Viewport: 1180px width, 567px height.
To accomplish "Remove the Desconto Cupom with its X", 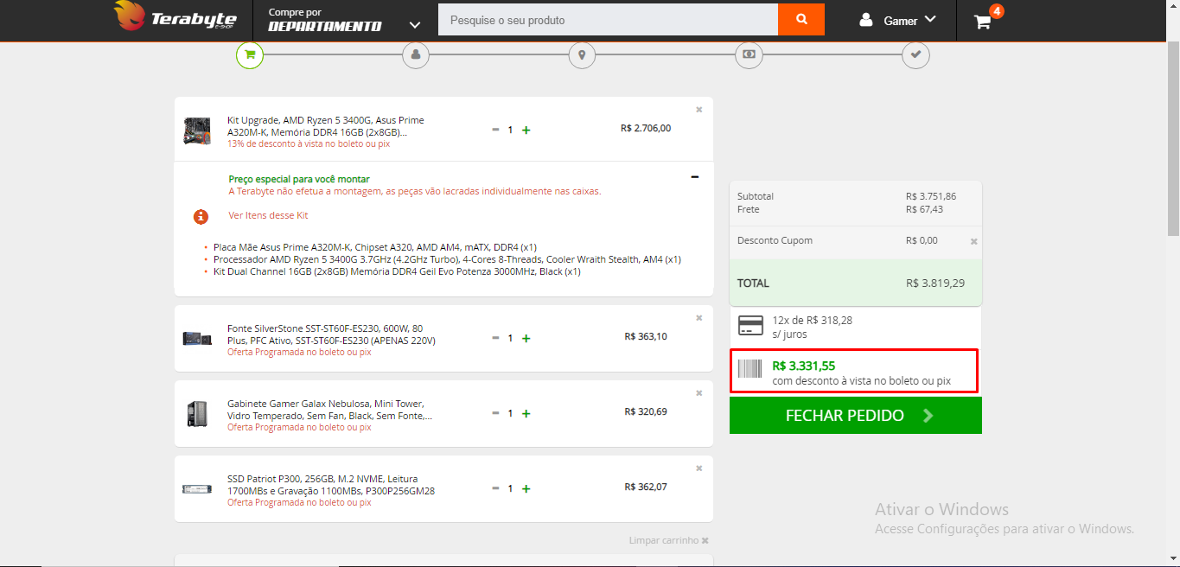I will coord(974,242).
